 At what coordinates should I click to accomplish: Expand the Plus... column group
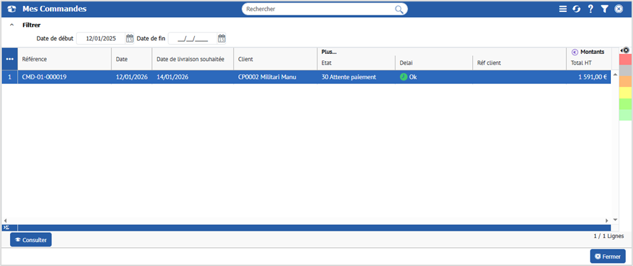[x=329, y=52]
